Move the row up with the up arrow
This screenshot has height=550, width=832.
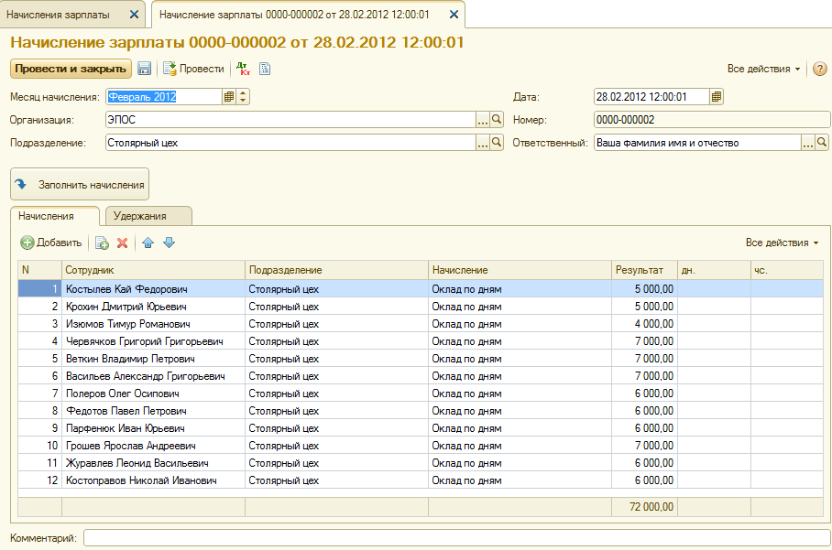(x=148, y=243)
